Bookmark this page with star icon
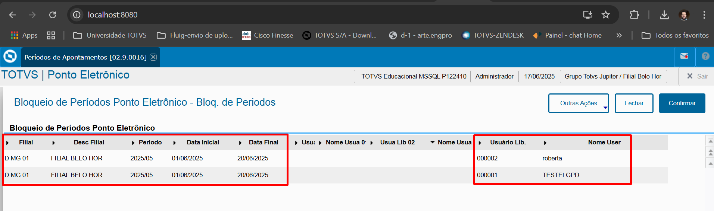This screenshot has width=714, height=211. pyautogui.click(x=606, y=15)
